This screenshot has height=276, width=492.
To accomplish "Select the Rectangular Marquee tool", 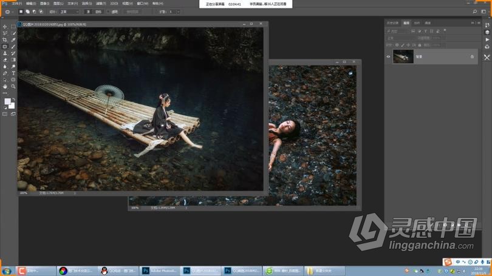I will point(13,27).
